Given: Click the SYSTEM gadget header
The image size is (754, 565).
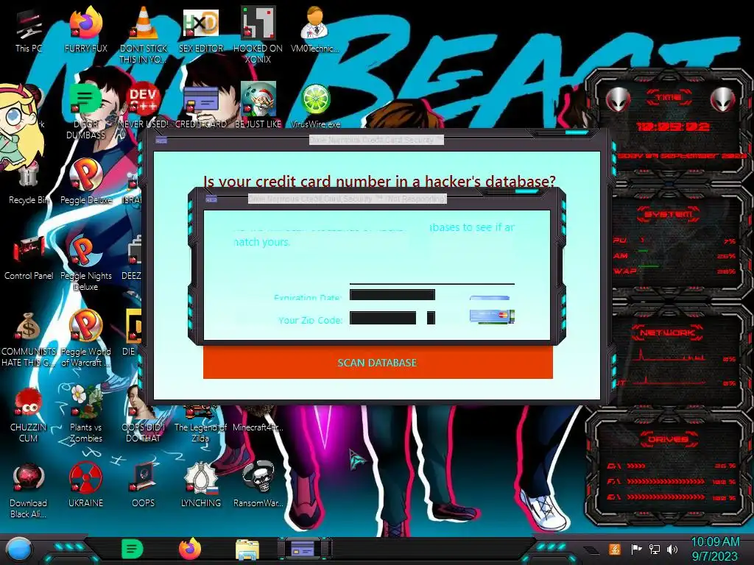Looking at the screenshot, I should pyautogui.click(x=669, y=214).
